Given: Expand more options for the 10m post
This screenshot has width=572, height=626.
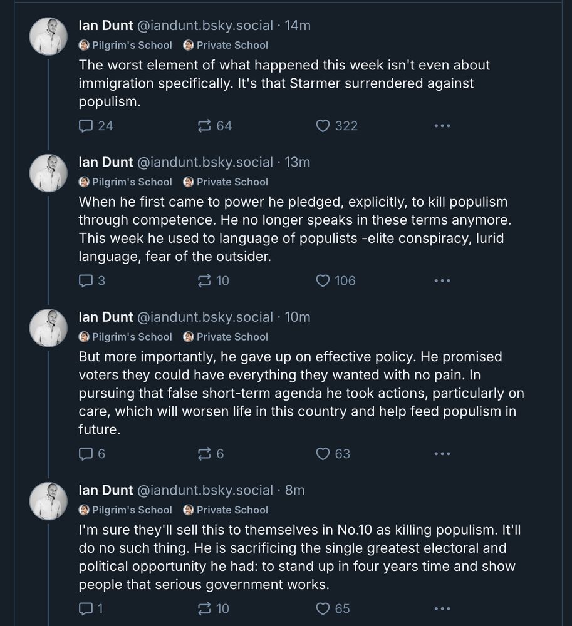Looking at the screenshot, I should (442, 454).
